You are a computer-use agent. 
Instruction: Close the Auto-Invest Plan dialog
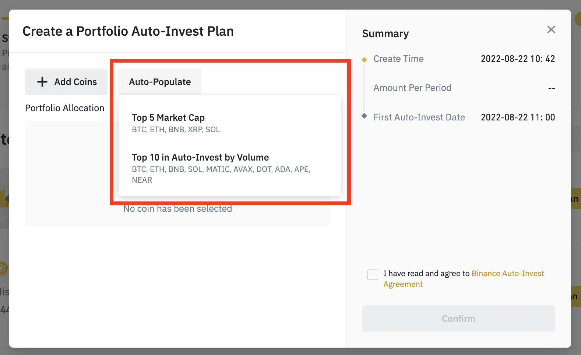click(x=551, y=29)
